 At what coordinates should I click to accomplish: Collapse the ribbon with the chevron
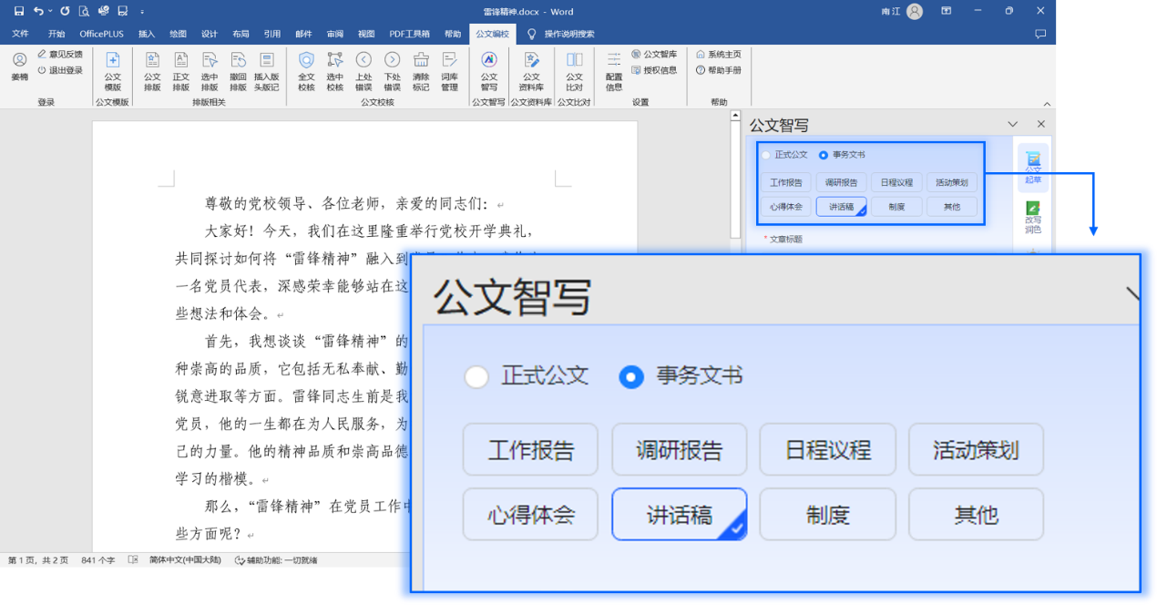(x=1047, y=104)
